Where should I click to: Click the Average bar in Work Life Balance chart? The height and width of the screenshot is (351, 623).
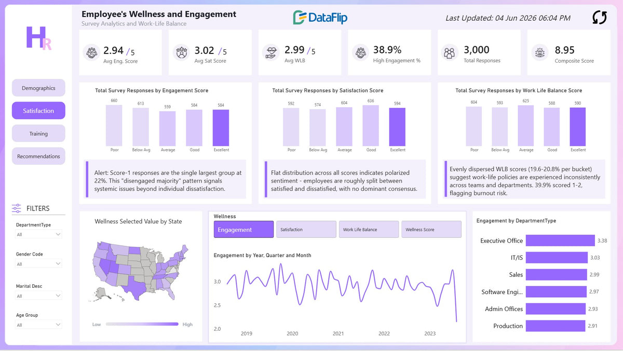coord(526,126)
